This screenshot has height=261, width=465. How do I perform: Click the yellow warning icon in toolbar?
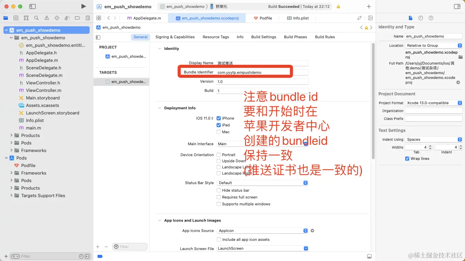[x=338, y=6]
